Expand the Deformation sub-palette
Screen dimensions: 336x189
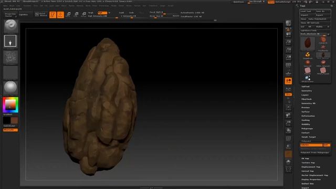coord(308,116)
